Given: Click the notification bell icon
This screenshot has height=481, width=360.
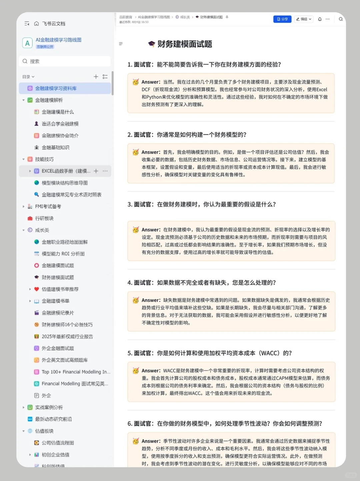Looking at the screenshot, I should [320, 19].
